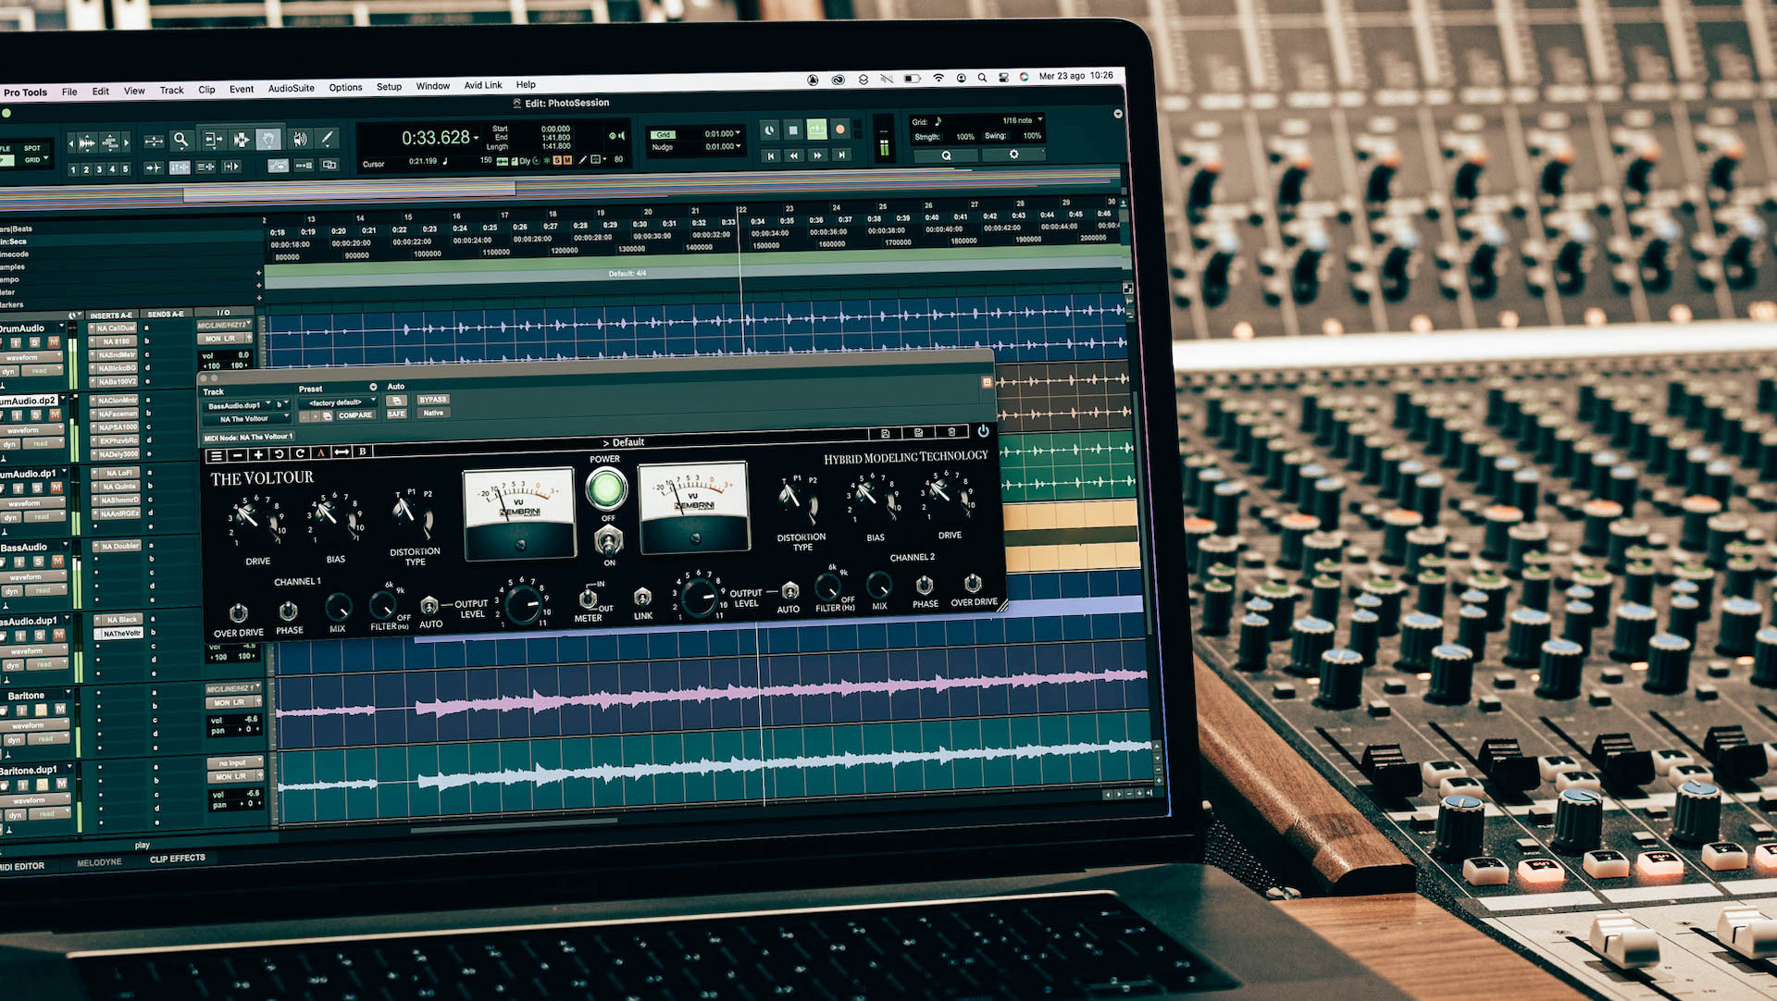Viewport: 1777px width, 1001px height.
Task: Open the AudioSuite menu
Action: pos(291,89)
